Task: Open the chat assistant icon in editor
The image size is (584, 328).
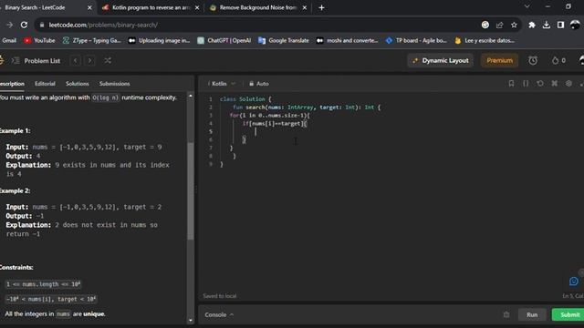Action: point(574,282)
